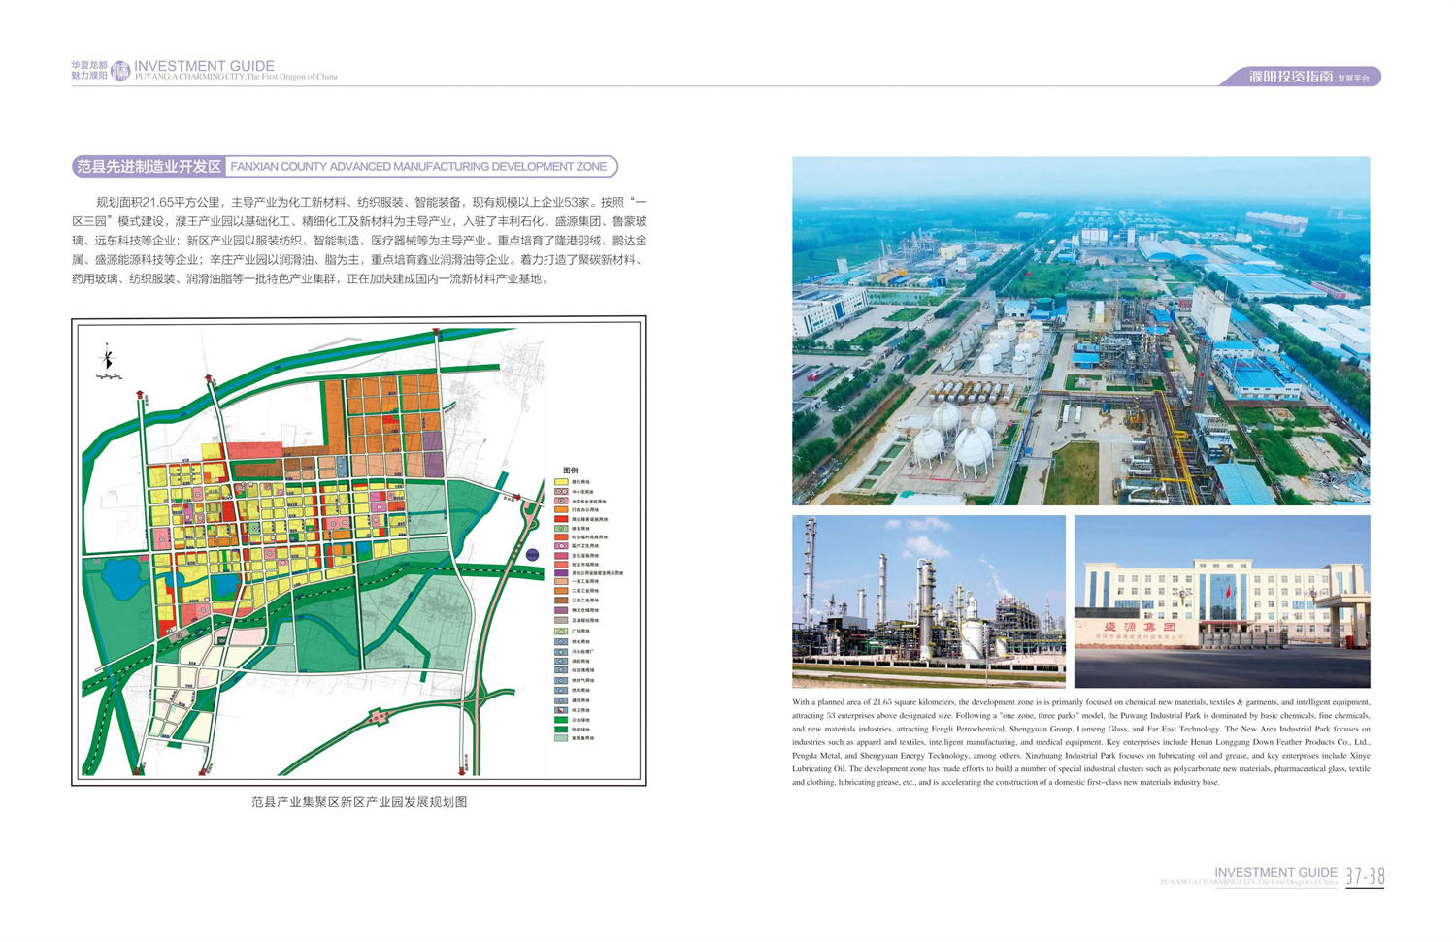
Task: Open the refinery towers photo
Action: [x=928, y=601]
